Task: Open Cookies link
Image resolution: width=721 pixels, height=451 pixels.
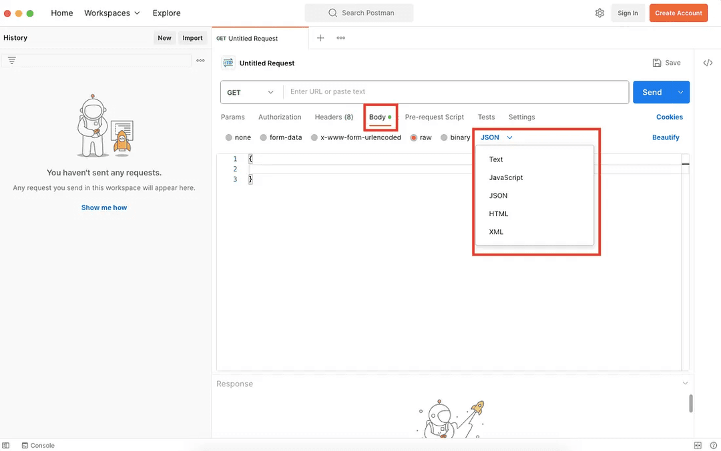Action: pyautogui.click(x=669, y=117)
